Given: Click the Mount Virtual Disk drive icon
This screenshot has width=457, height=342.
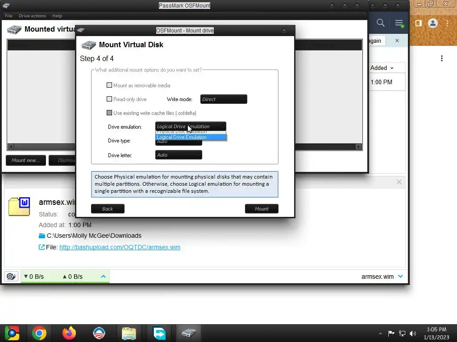Looking at the screenshot, I should pos(89,45).
